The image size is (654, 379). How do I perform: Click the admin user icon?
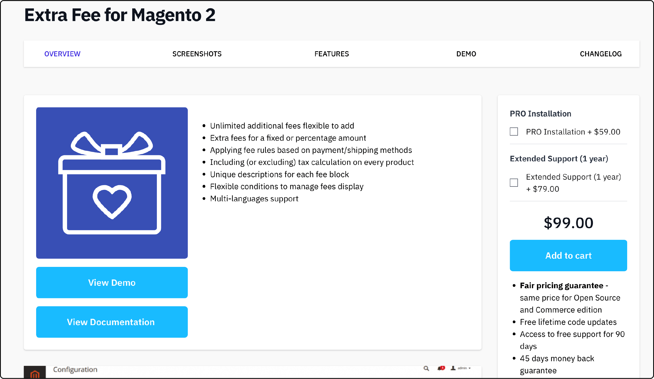[453, 368]
